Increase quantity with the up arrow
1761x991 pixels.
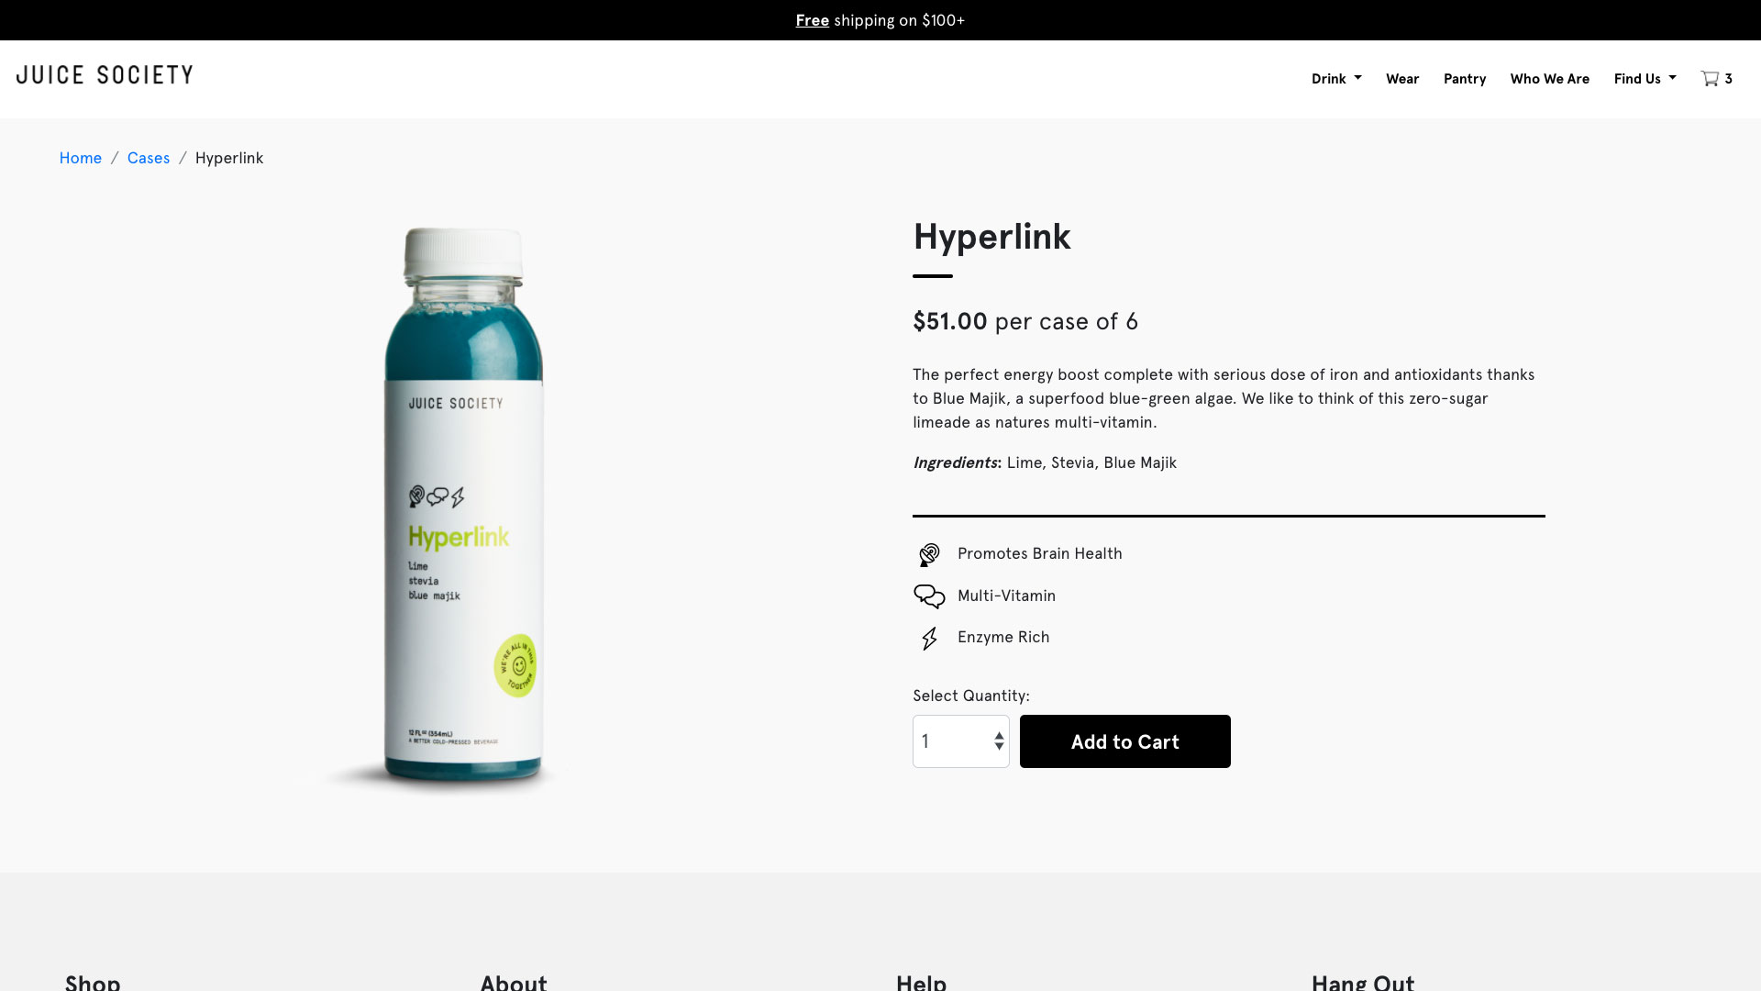[999, 736]
